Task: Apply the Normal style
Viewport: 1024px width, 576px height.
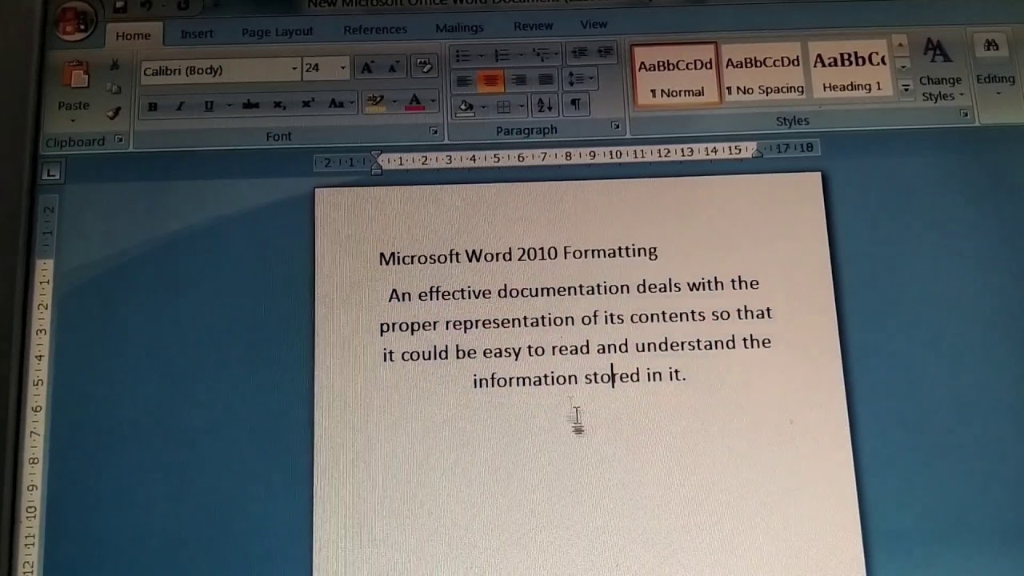Action: pyautogui.click(x=676, y=75)
